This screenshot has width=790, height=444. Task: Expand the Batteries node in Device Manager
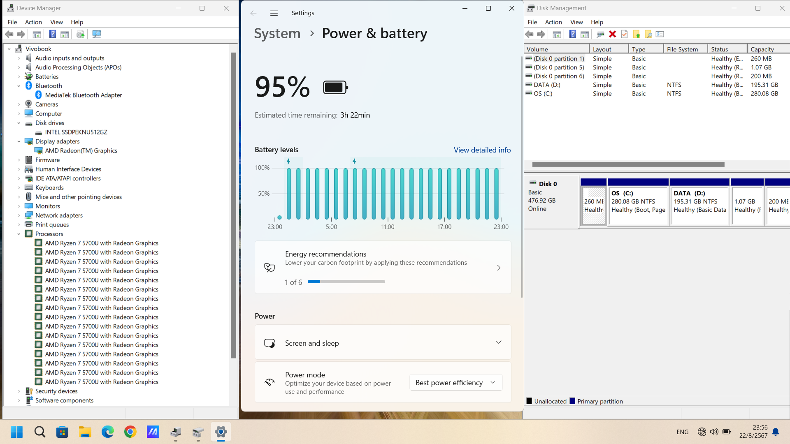pyautogui.click(x=19, y=76)
